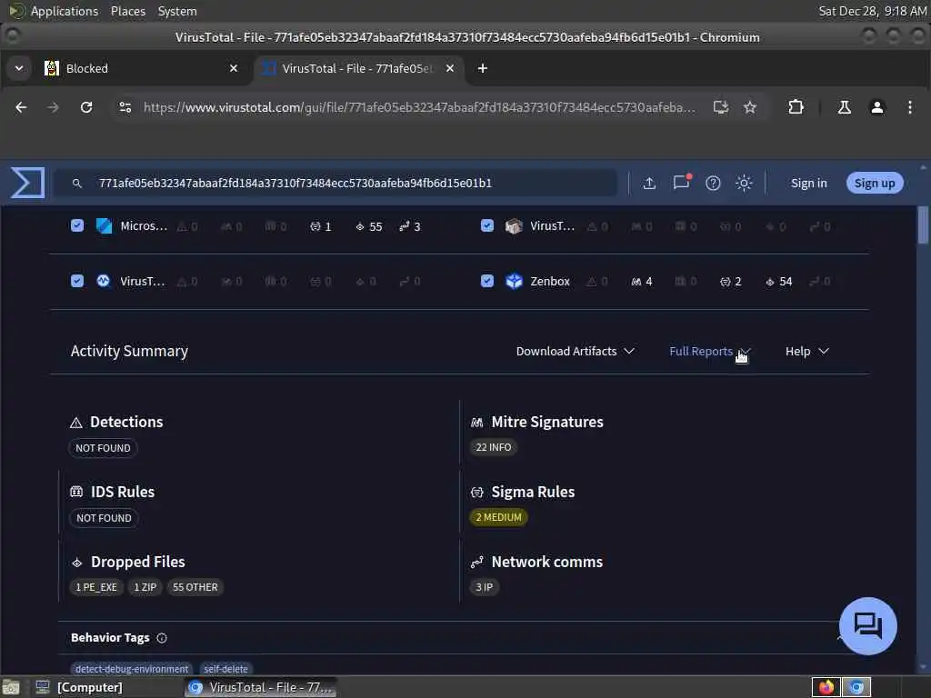Click the Microsoft sandbox logo icon

click(104, 226)
